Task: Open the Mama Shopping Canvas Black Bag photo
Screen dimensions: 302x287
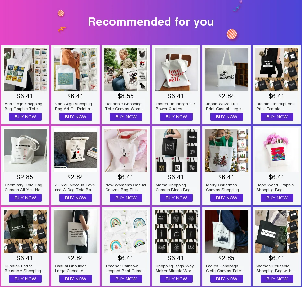Action: coord(176,150)
